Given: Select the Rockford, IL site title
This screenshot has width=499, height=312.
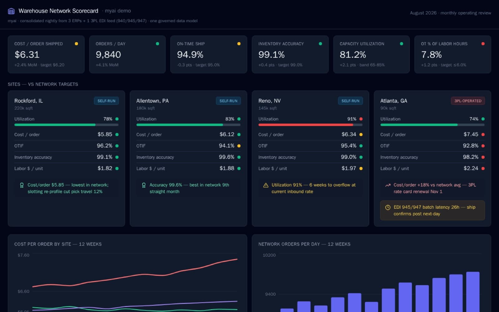Looking at the screenshot, I should pyautogui.click(x=29, y=101).
